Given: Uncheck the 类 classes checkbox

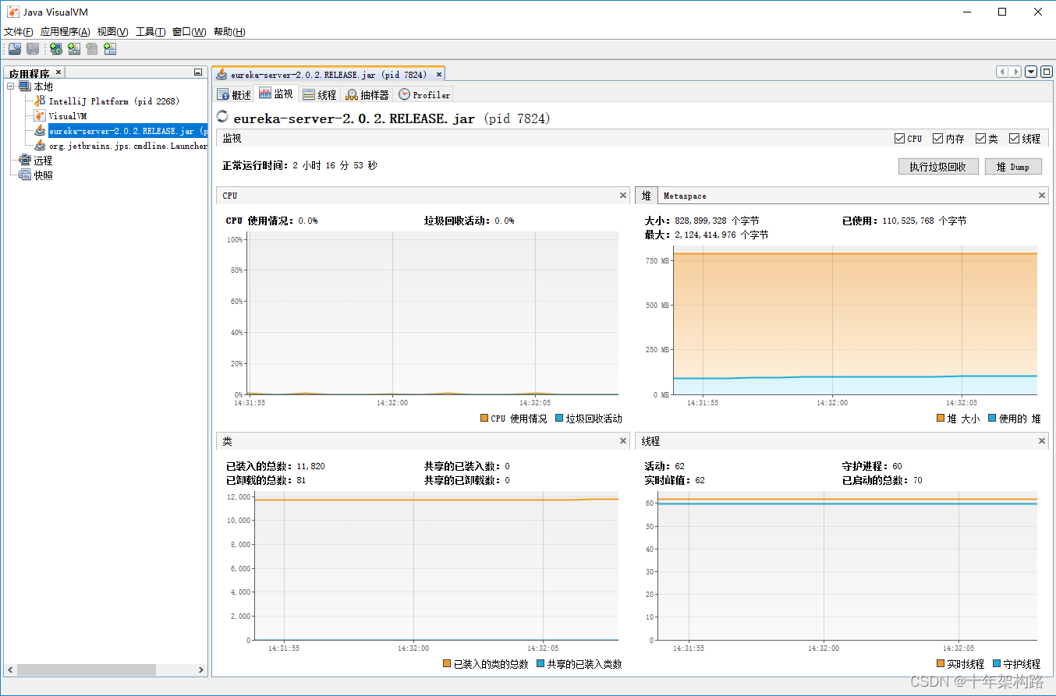Looking at the screenshot, I should click(x=981, y=139).
